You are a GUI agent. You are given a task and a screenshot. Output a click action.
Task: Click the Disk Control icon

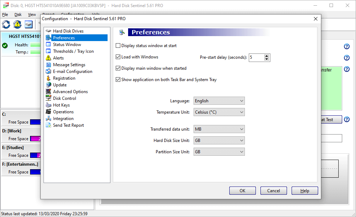(48, 98)
